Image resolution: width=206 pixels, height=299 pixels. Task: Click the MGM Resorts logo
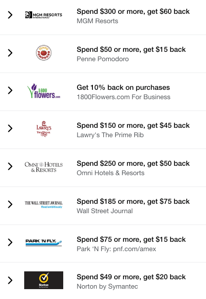(44, 15)
